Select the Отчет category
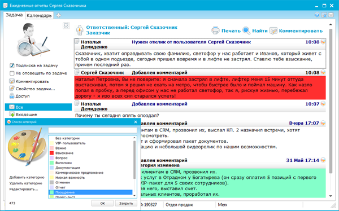339x211 pixels. click(91, 187)
